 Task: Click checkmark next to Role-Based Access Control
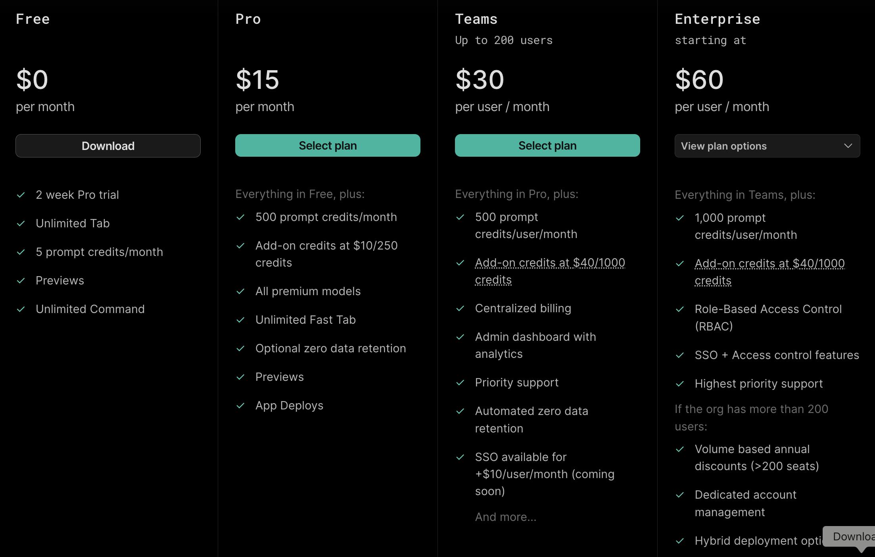pos(680,309)
